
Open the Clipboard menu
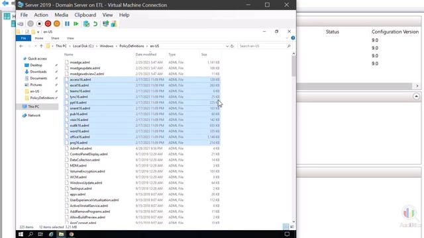[x=85, y=15]
